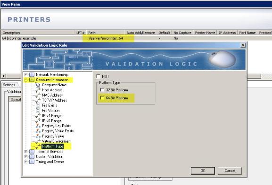Click the Computer Name item icon
The height and width of the screenshot is (185, 272).
(x=38, y=85)
